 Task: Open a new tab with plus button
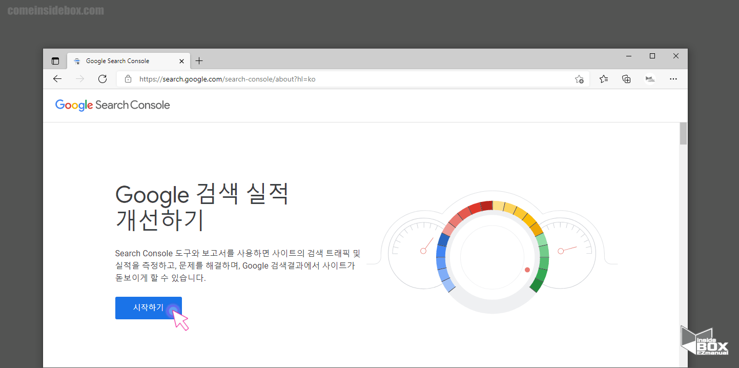click(x=199, y=61)
